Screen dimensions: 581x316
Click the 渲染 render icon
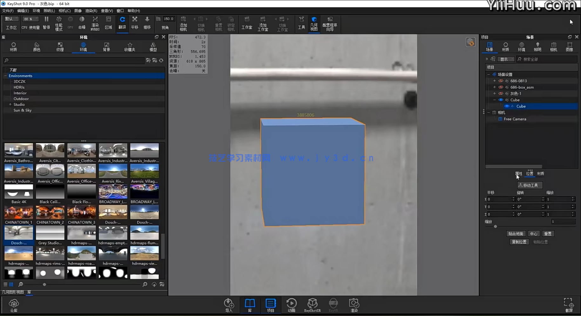[354, 305]
